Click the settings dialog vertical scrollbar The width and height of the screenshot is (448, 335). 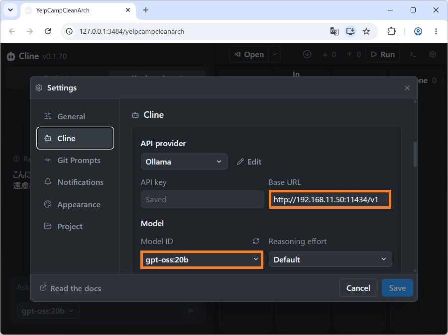coord(415,155)
